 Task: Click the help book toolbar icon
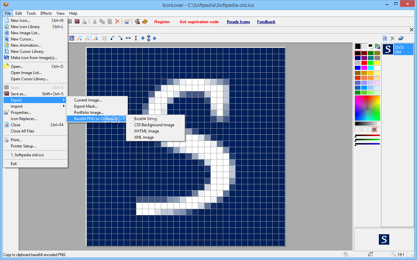[145, 22]
